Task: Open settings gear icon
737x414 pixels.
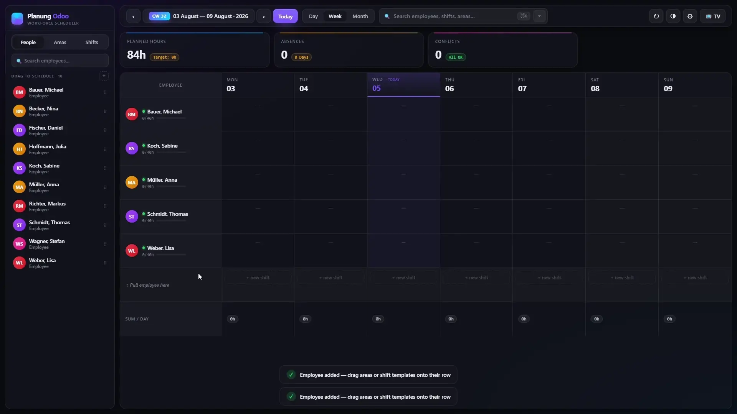Action: click(x=690, y=16)
